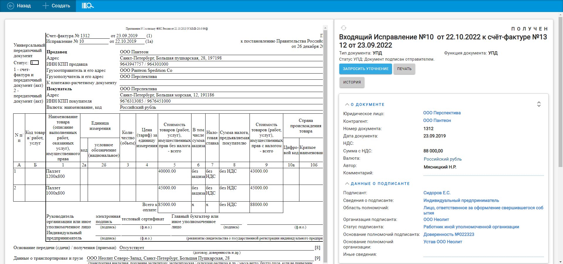Click date value 23.09.2019 in details panel

tap(435, 136)
